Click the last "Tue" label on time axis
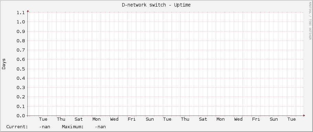This screenshot has width=313, height=132. click(291, 119)
